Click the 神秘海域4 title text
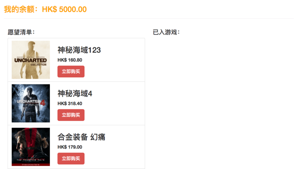Viewport: 300px width, 169px height. [75, 93]
